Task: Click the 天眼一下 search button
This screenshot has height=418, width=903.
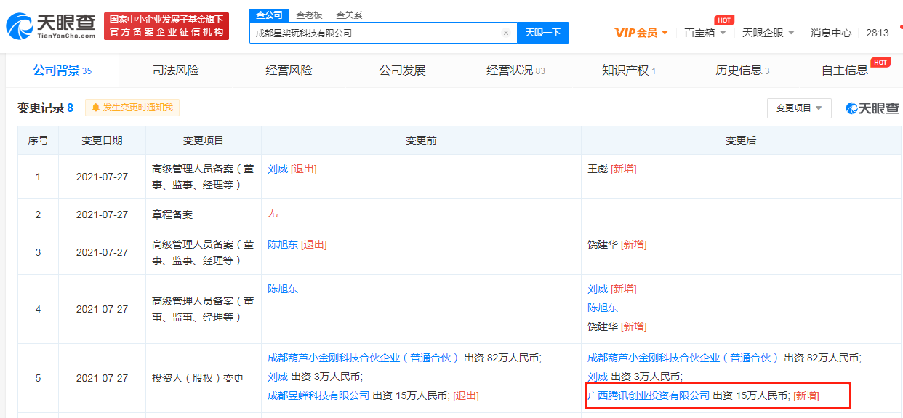Action: [x=543, y=33]
